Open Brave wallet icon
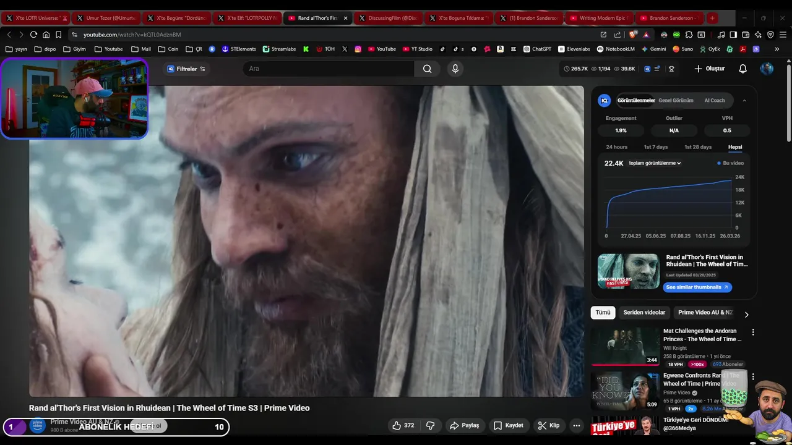This screenshot has height=445, width=792. pos(746,35)
